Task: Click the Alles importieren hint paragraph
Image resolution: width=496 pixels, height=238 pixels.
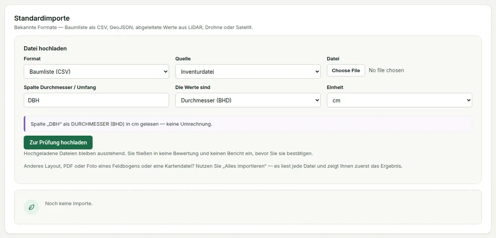Action: (213, 166)
